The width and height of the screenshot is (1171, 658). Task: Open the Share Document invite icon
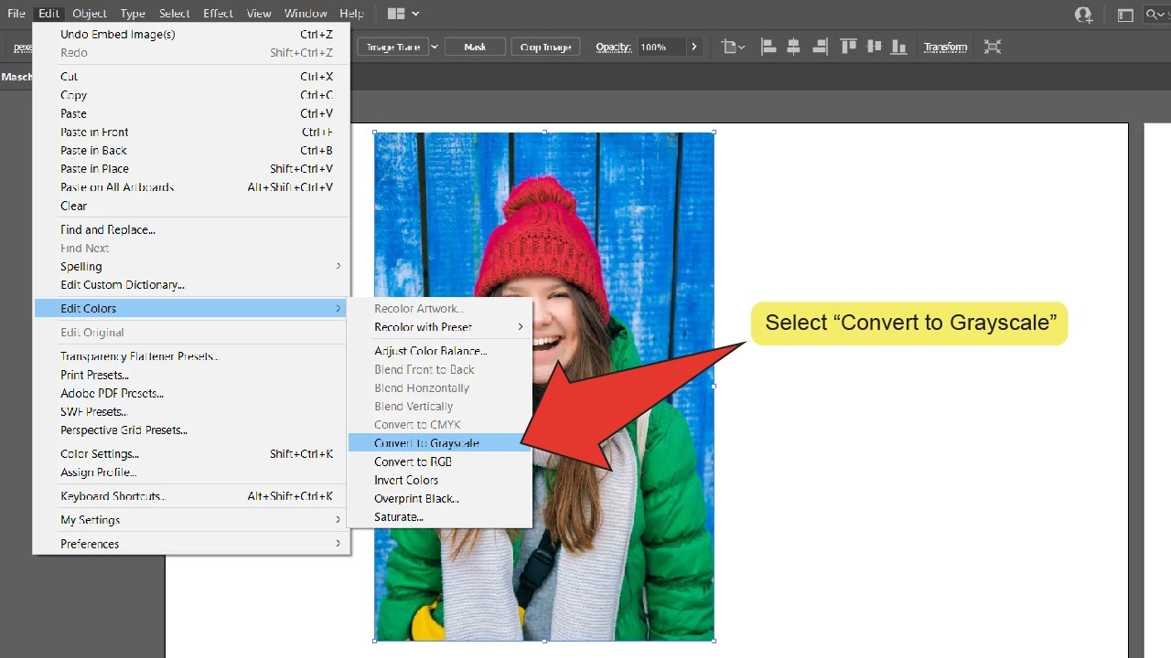point(1083,14)
